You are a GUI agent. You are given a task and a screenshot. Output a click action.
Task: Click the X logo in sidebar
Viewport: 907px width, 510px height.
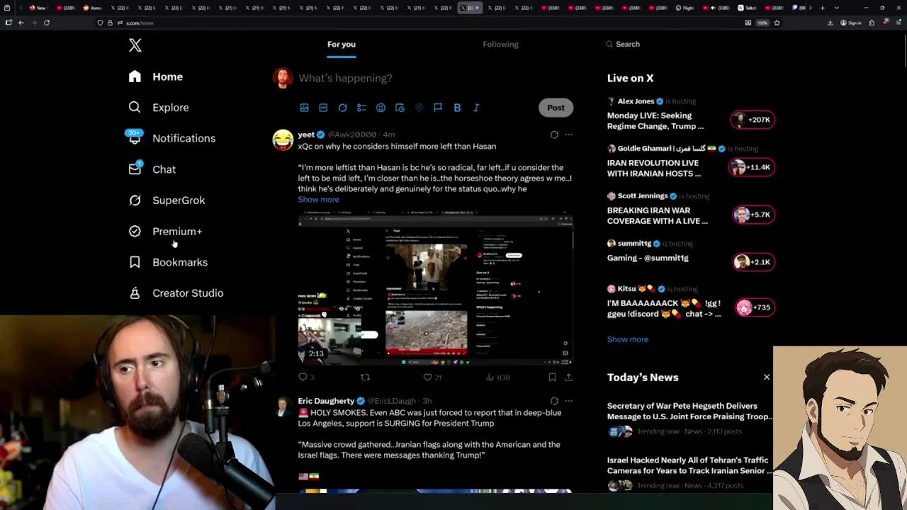click(135, 45)
